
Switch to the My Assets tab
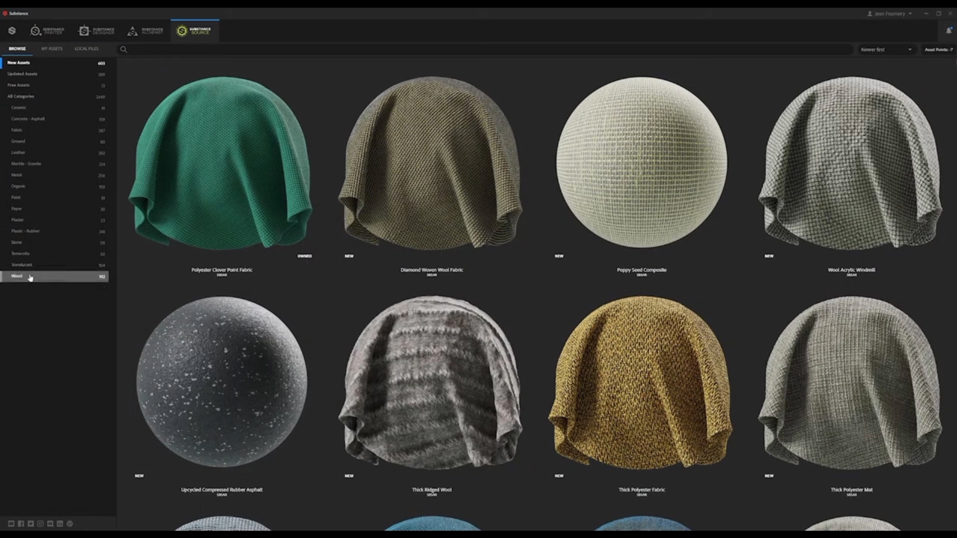[52, 49]
